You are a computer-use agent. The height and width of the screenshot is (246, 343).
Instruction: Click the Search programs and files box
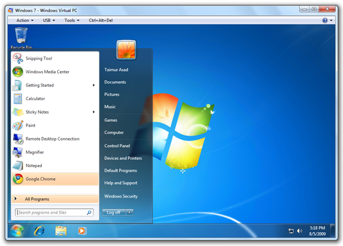pos(54,213)
